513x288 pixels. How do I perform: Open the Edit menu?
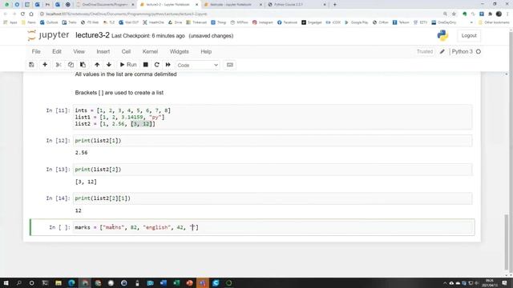click(57, 51)
